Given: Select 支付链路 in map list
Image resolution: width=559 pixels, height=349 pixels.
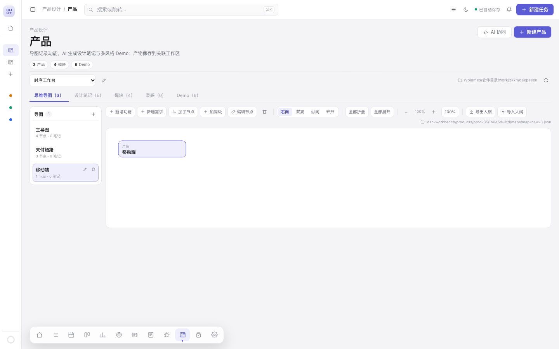Looking at the screenshot, I should (66, 153).
